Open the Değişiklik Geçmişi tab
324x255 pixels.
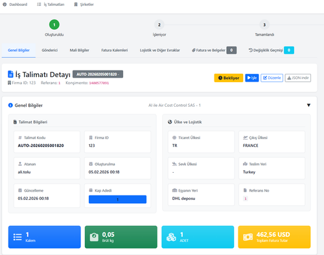click(x=271, y=50)
